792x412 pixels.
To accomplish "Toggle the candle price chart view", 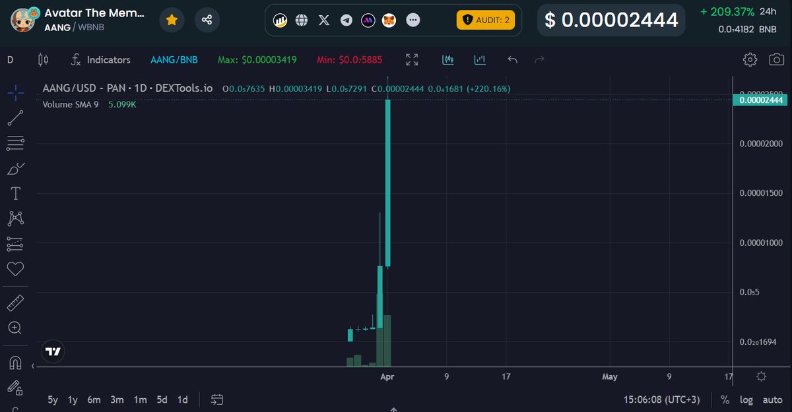I will 448,60.
